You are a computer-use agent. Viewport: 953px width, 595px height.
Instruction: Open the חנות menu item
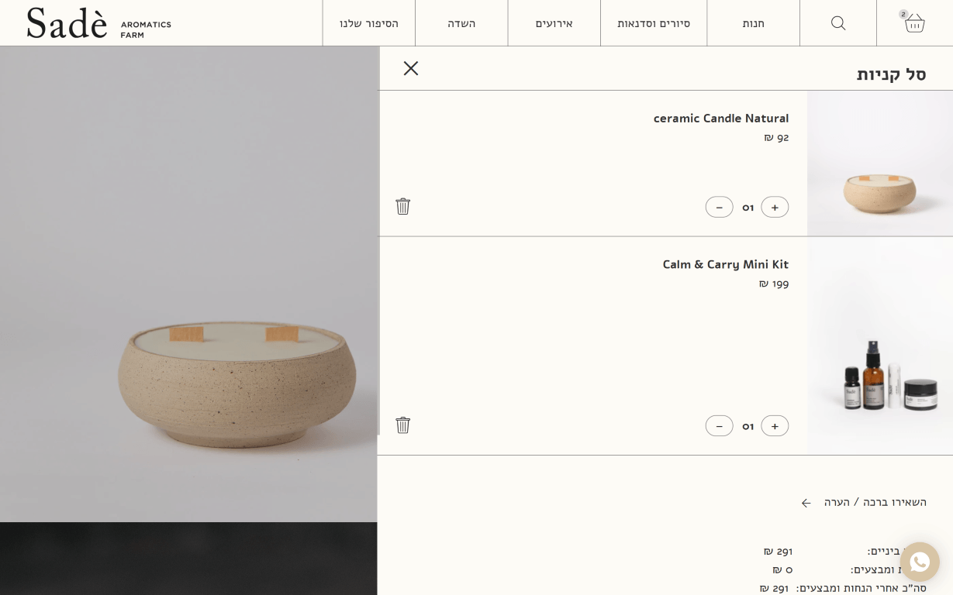tap(753, 23)
